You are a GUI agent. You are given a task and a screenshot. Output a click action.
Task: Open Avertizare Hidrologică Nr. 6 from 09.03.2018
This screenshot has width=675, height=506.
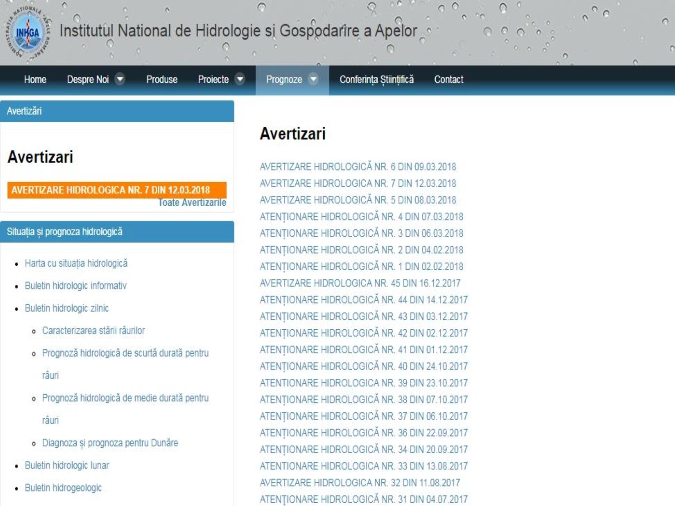[x=358, y=167]
